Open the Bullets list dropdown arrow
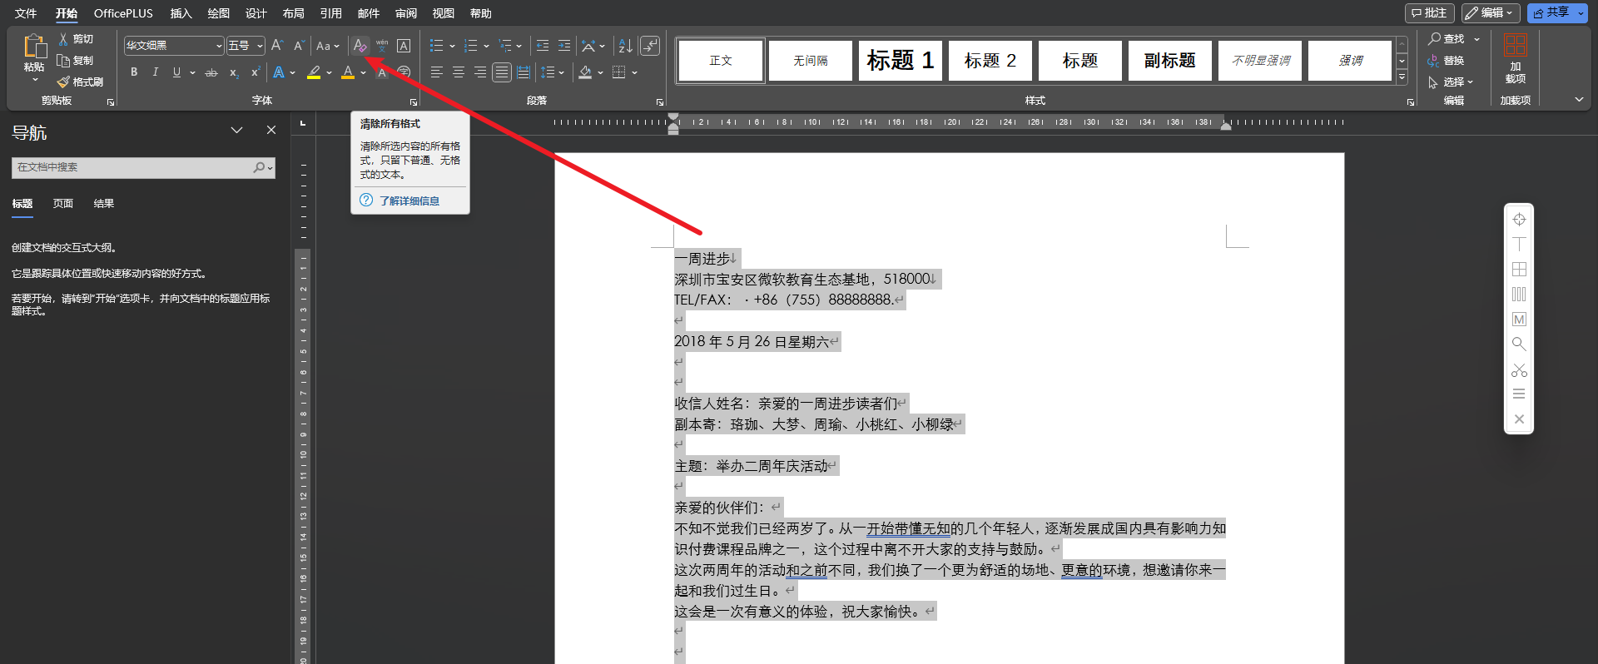Viewport: 1598px width, 664px height. (452, 46)
